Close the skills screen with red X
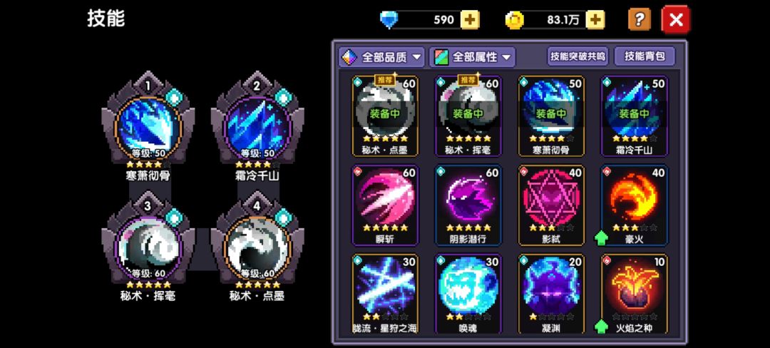The height and width of the screenshot is (348, 770). (676, 20)
